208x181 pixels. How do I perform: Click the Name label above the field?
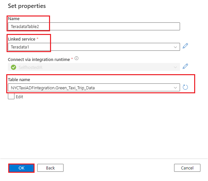14,18
